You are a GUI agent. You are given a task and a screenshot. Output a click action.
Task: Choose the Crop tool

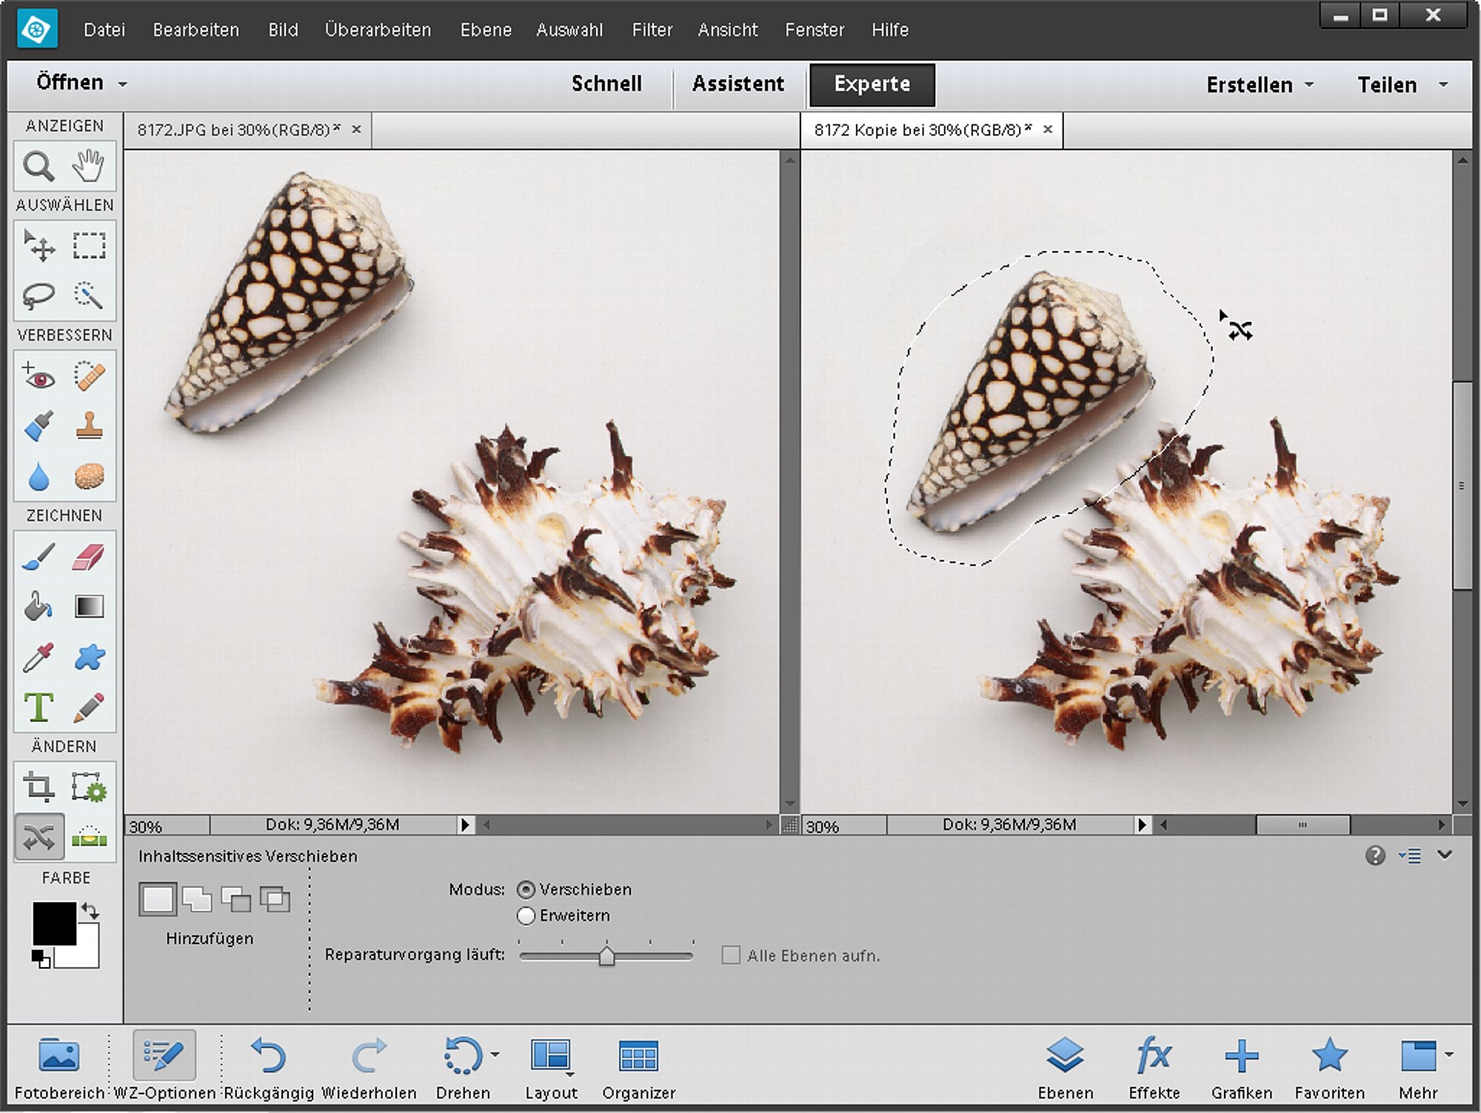point(39,787)
